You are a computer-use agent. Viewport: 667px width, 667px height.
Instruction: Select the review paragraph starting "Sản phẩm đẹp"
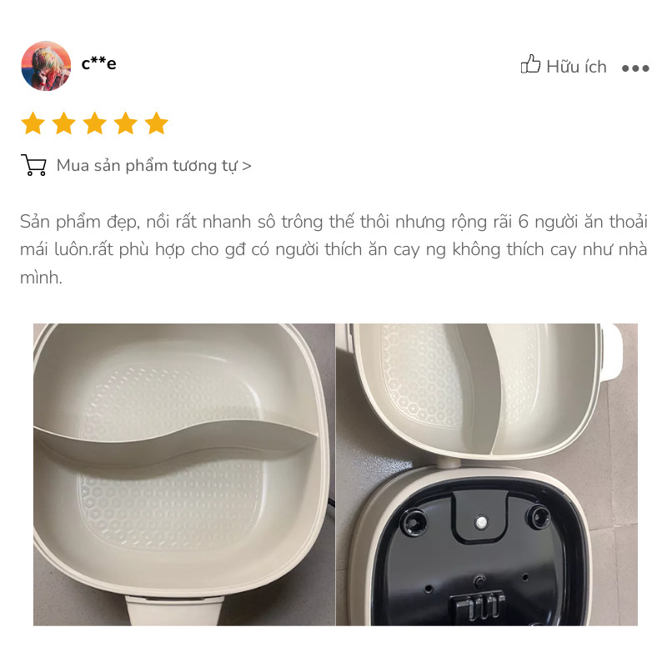(x=333, y=249)
